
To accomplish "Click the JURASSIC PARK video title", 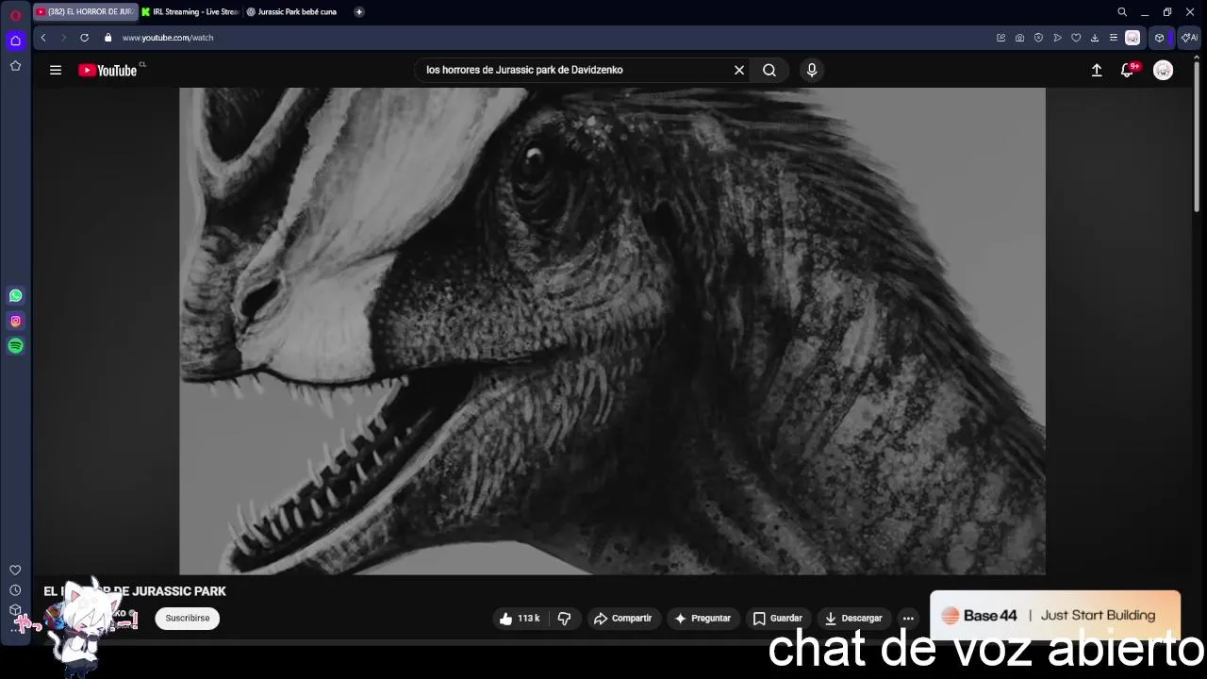I will (x=135, y=591).
